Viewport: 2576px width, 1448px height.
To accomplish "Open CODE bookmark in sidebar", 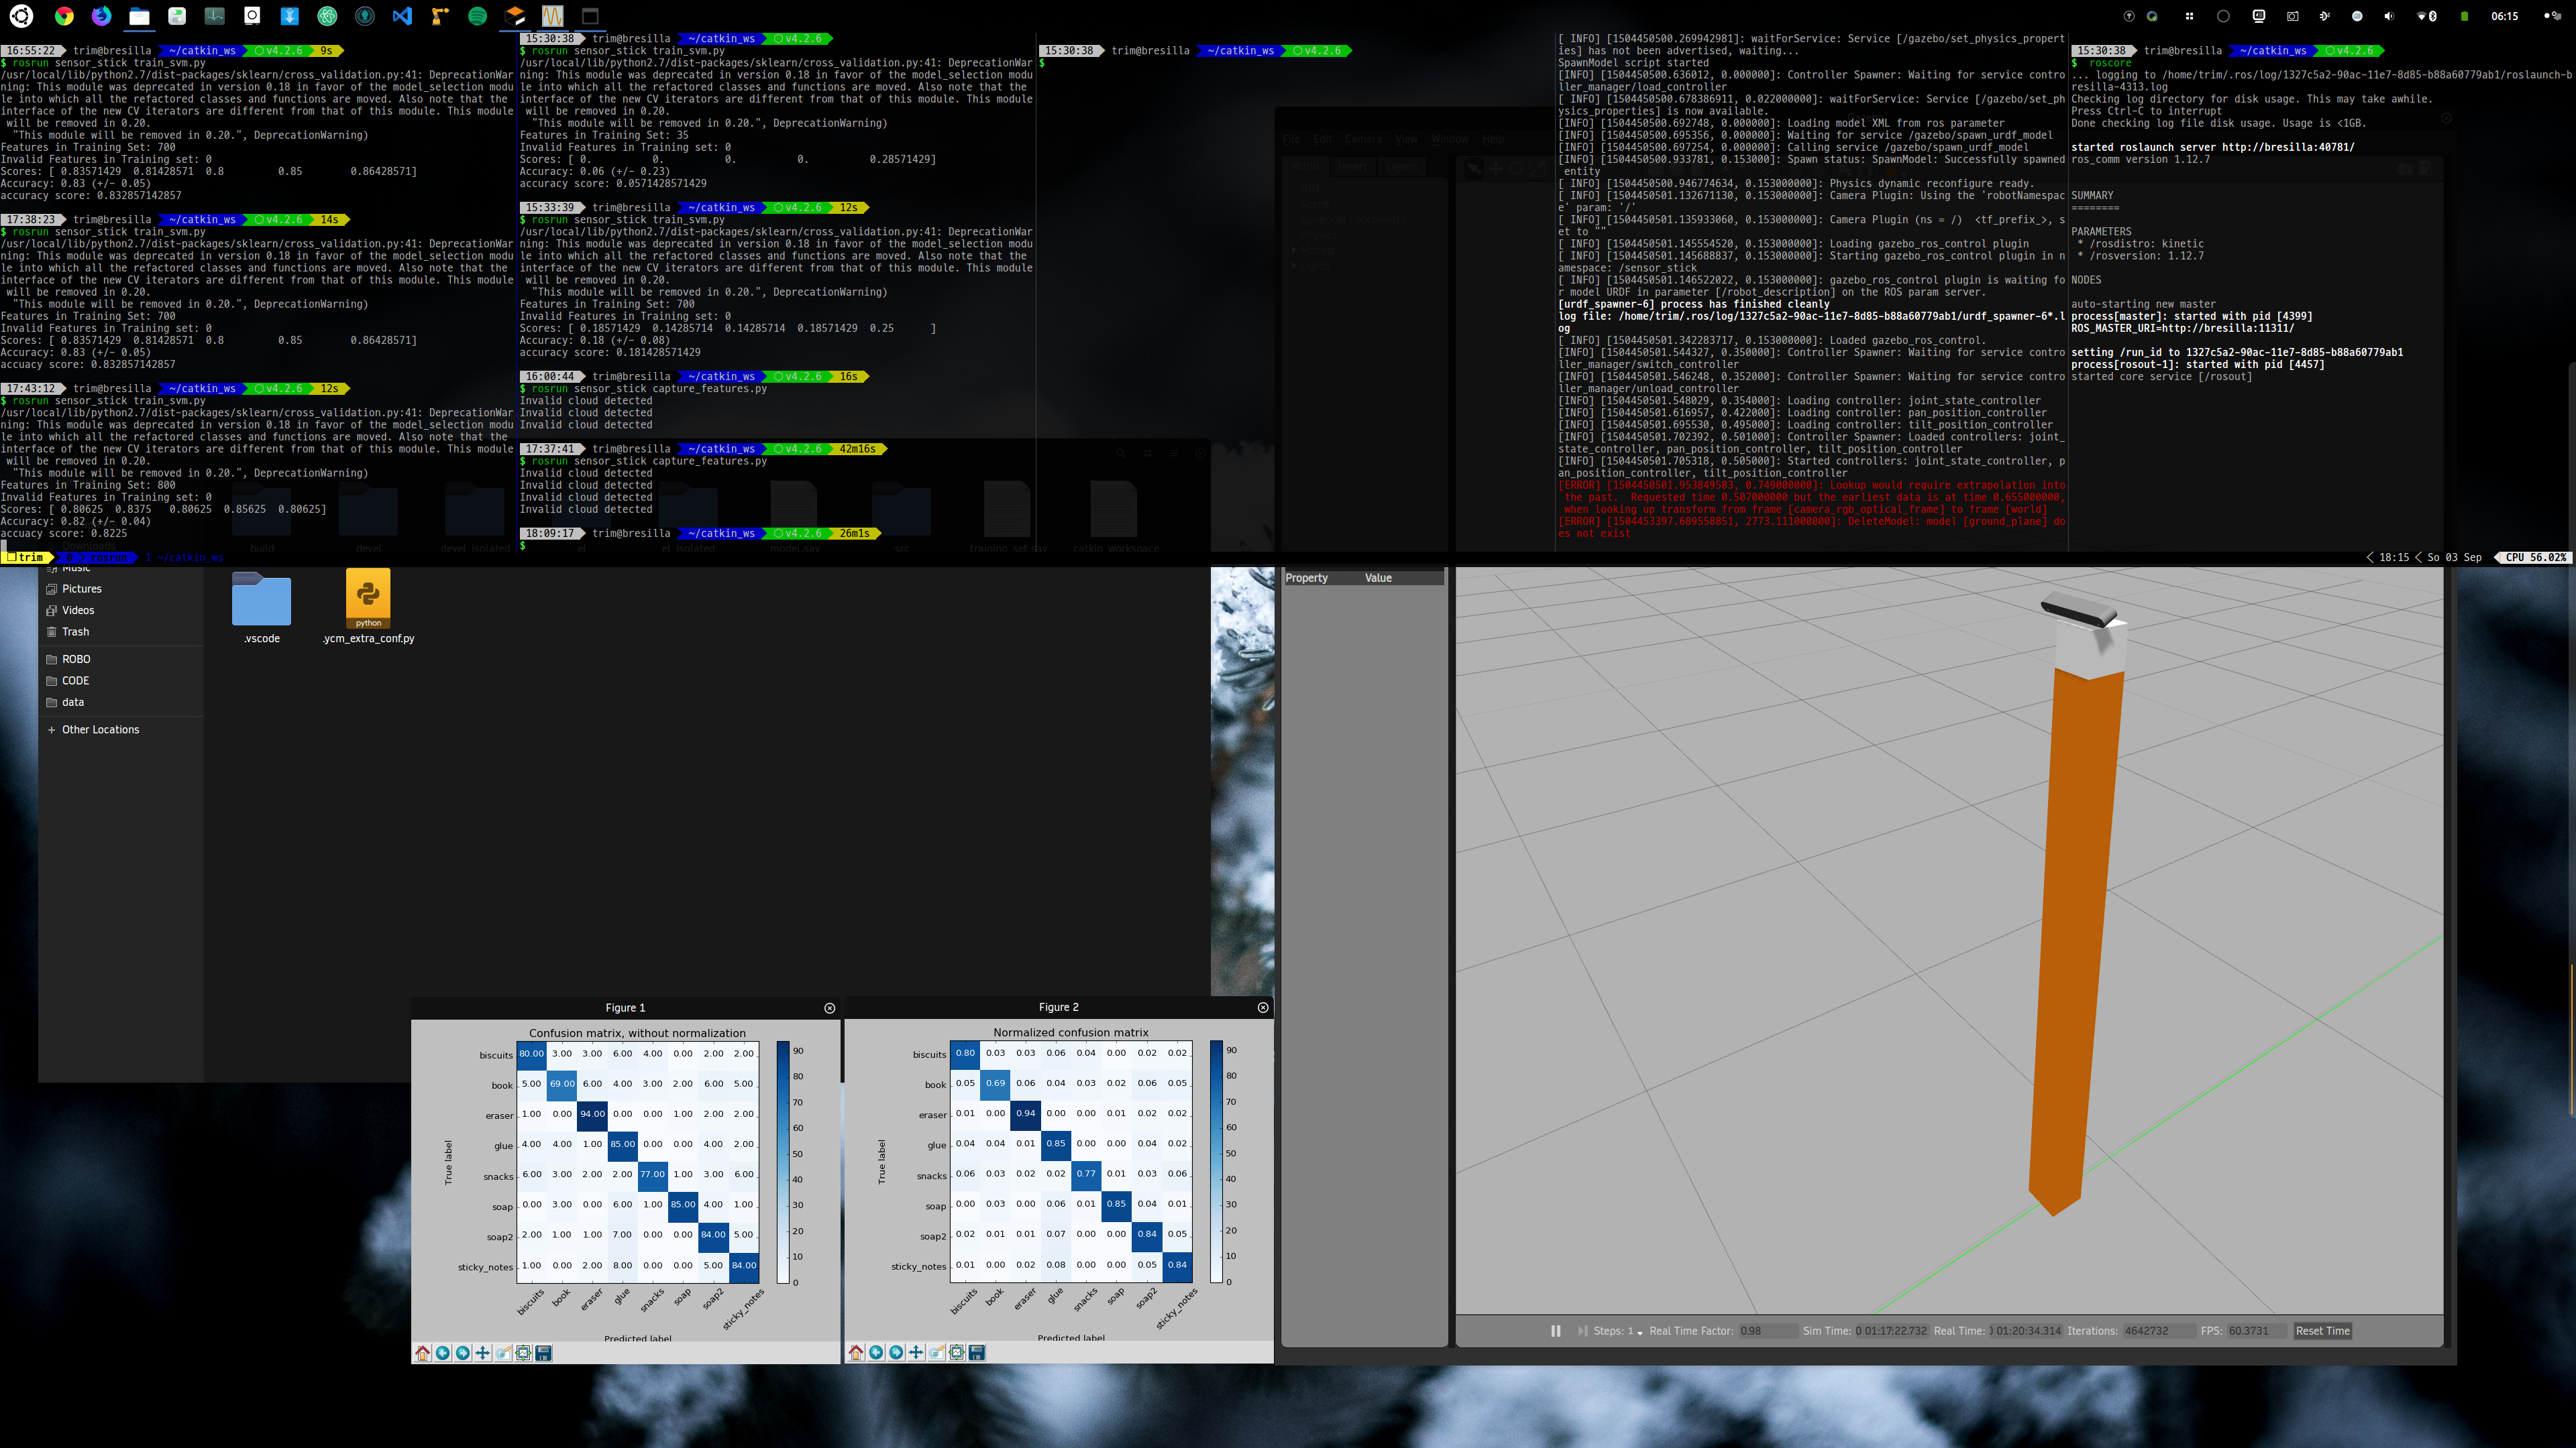I will (76, 680).
